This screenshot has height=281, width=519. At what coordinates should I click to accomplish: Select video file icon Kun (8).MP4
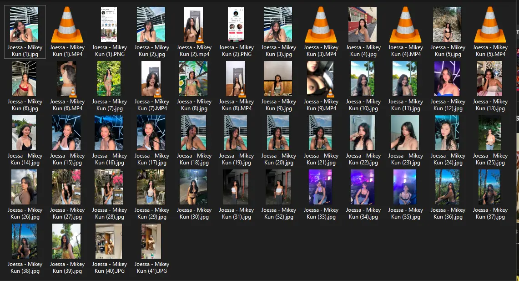coord(236,79)
